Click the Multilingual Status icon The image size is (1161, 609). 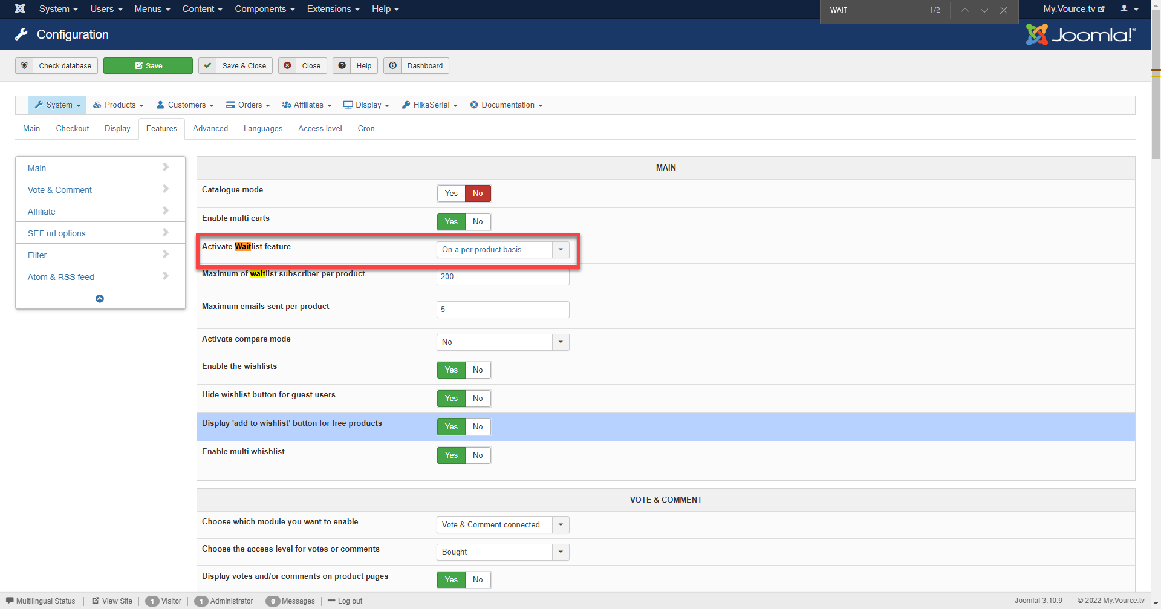pos(10,601)
